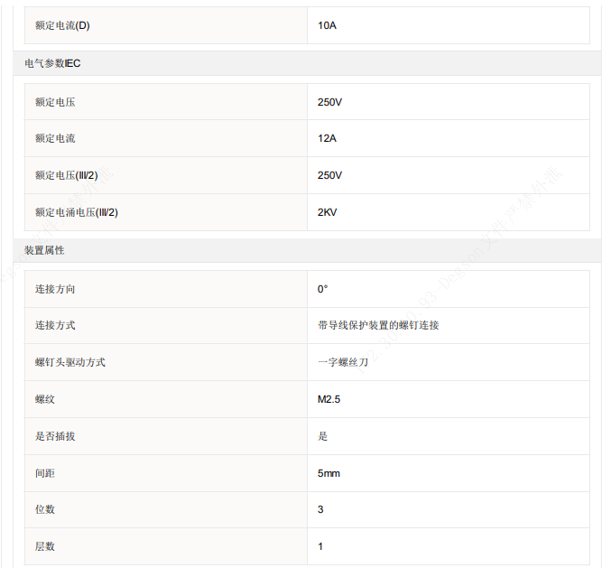Click the 是否插拔 label
The height and width of the screenshot is (568, 602).
55,436
